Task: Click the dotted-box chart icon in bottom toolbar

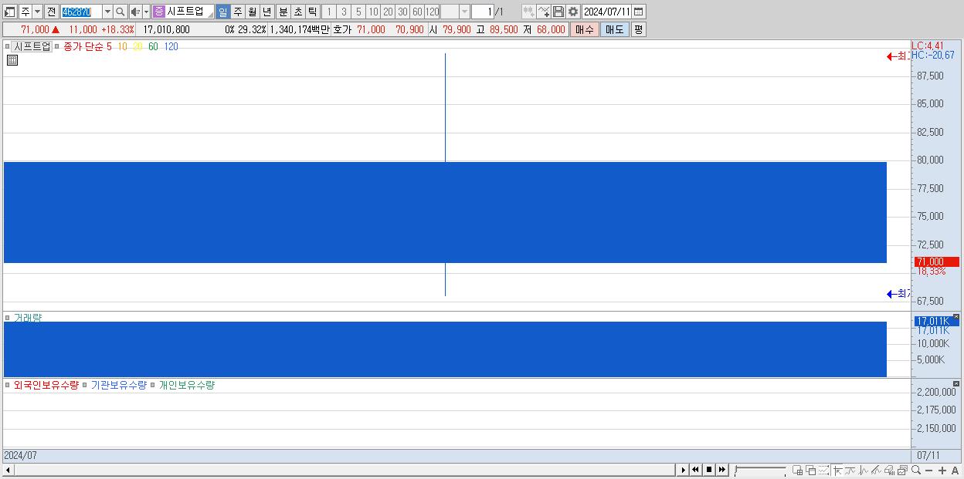Action: point(823,470)
